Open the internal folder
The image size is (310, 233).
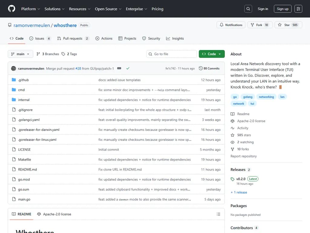[x=24, y=100]
